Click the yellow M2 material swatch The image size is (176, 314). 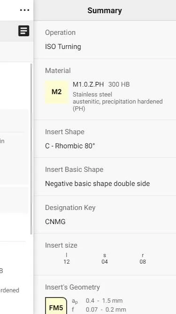tap(57, 92)
